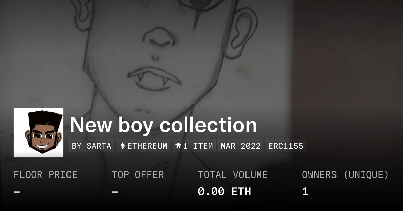Image resolution: width=403 pixels, height=211 pixels.
Task: Open the "New boy collection" title
Action: [163, 125]
